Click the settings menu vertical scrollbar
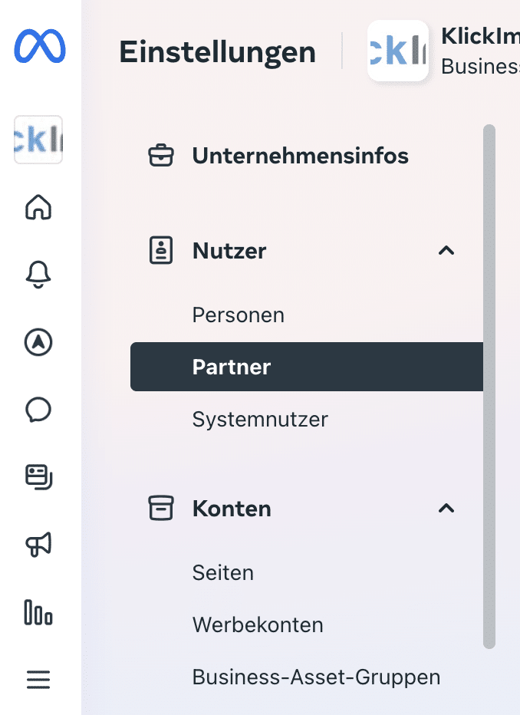The width and height of the screenshot is (520, 715). (489, 384)
